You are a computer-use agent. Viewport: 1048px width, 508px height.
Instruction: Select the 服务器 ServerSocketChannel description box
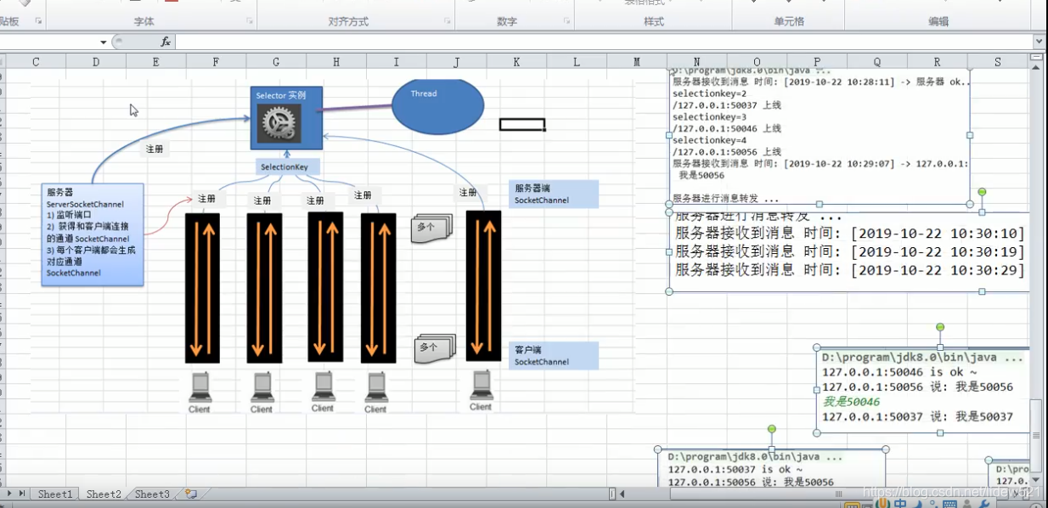(93, 234)
